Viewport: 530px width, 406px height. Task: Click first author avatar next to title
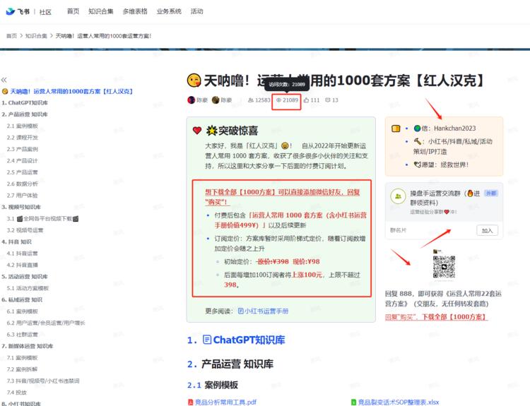(x=191, y=100)
